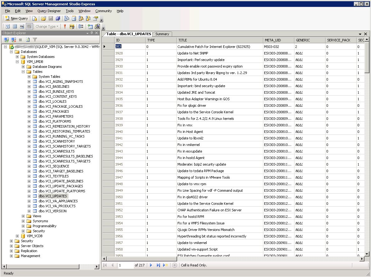371x277 pixels.
Task: Open the Edit menu
Action: click(x=18, y=11)
